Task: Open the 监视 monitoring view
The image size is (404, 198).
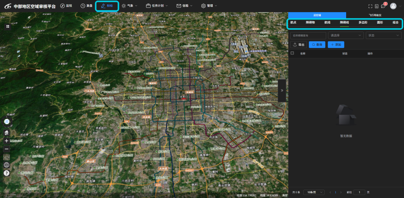Action: 66,6
